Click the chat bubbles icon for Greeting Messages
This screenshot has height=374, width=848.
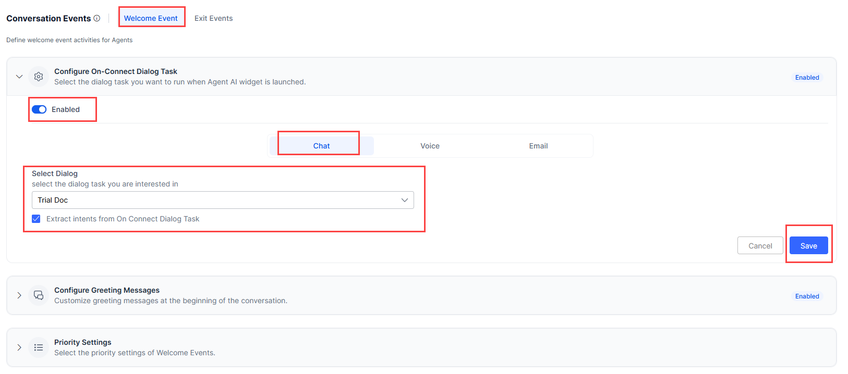click(x=39, y=295)
